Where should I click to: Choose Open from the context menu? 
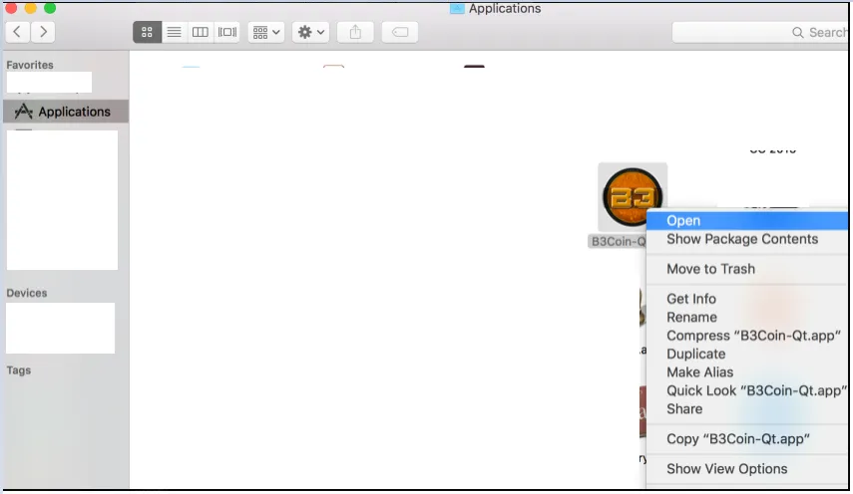point(747,221)
